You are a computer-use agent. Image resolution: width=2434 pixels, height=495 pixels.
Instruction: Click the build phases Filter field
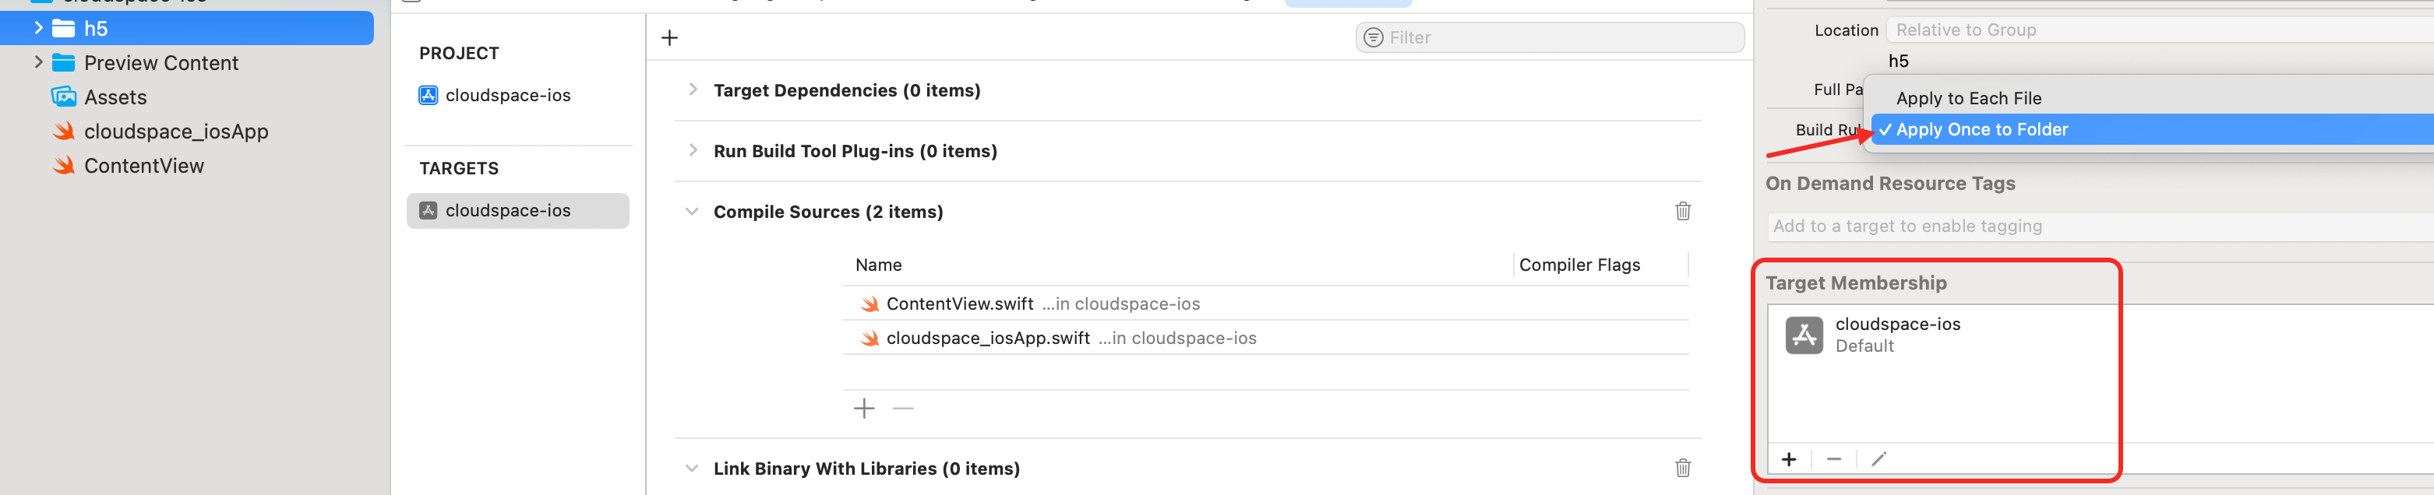[x=1550, y=38]
